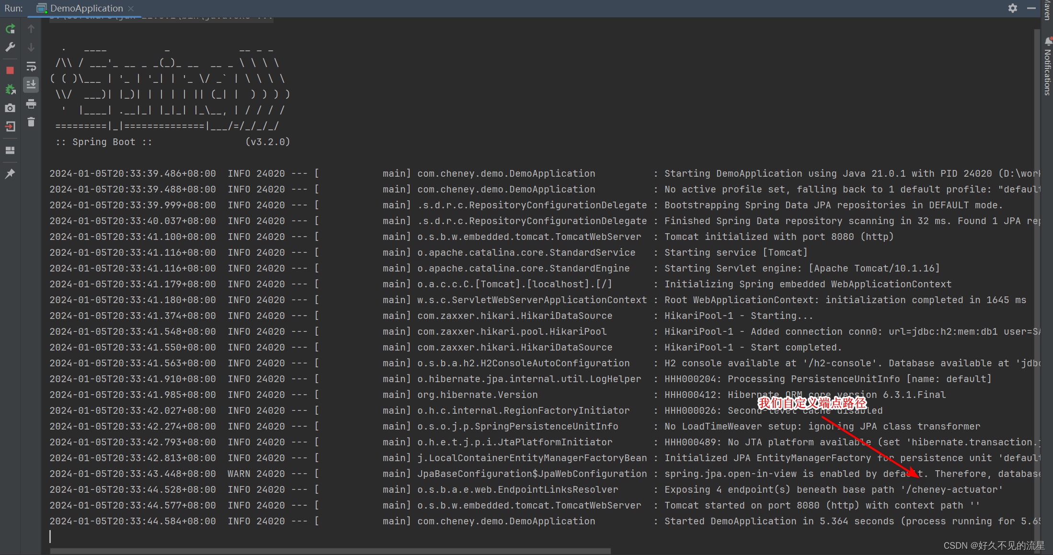Click the "Tomcat initialized with port 8080 (http)" message

[779, 237]
